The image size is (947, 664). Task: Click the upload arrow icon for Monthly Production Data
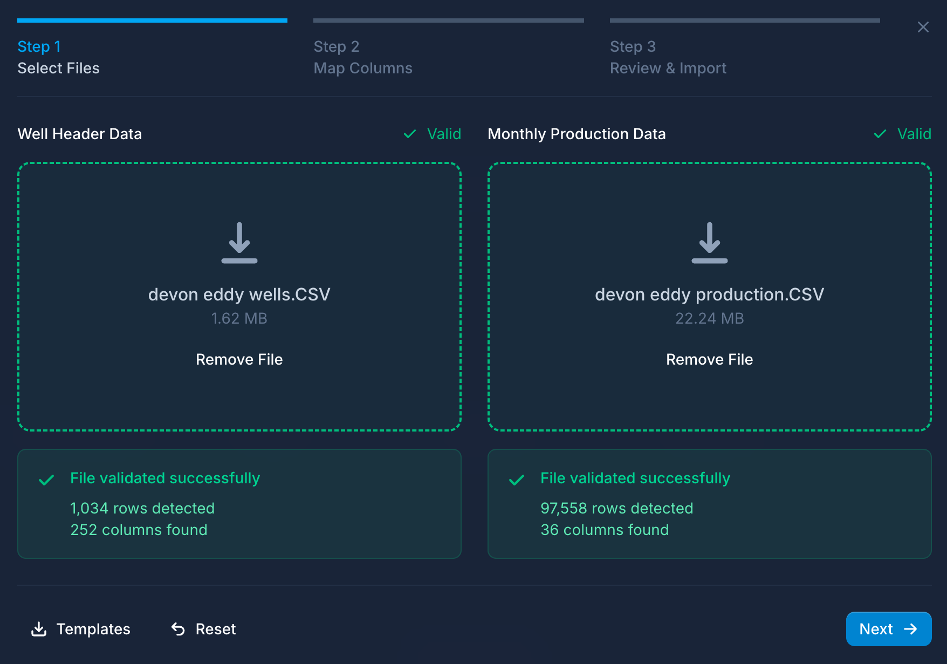pyautogui.click(x=709, y=243)
